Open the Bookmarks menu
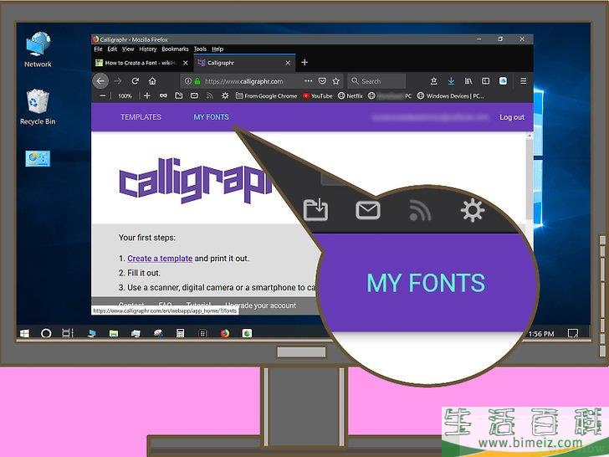This screenshot has width=609, height=457. click(x=175, y=49)
